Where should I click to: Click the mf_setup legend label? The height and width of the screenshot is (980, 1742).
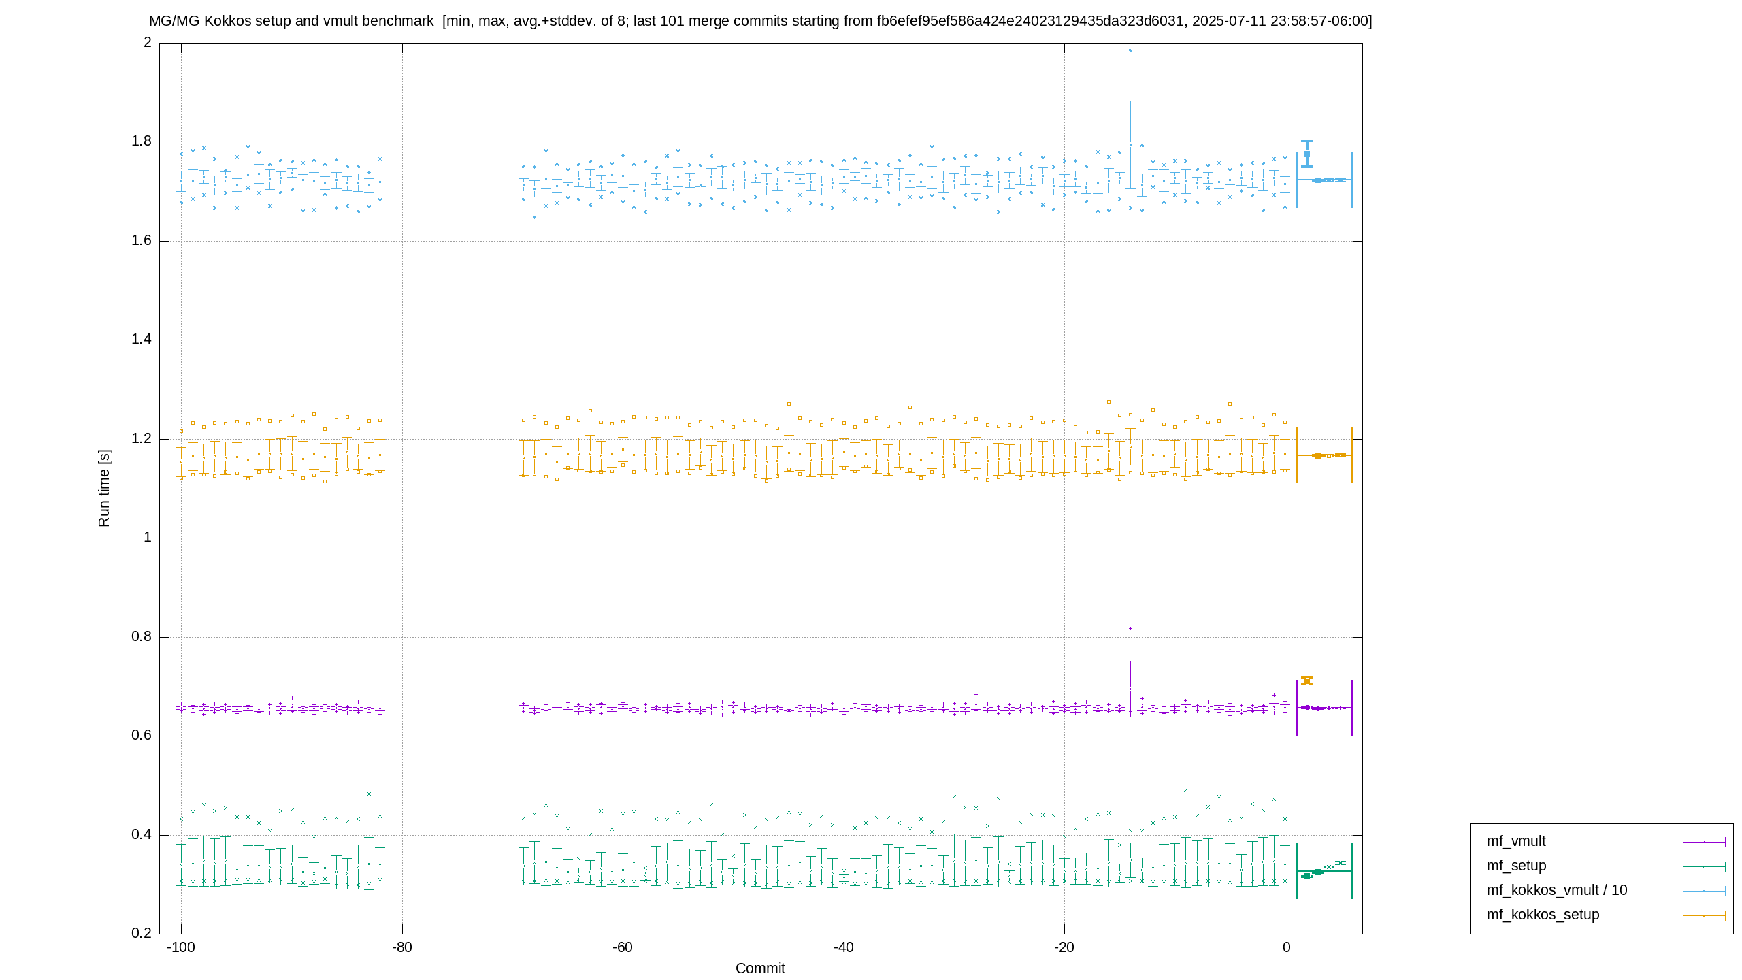pos(1516,866)
